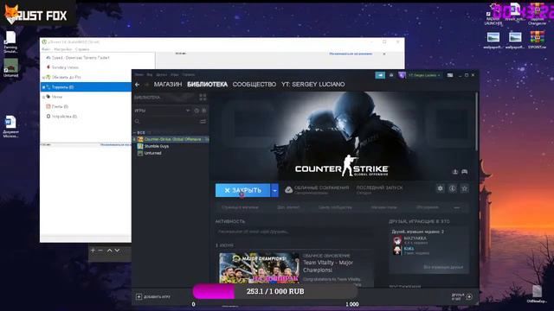Viewport: 554px width, 311px height.
Task: Click the Steam page vertical scrollbar
Action: pos(477,122)
